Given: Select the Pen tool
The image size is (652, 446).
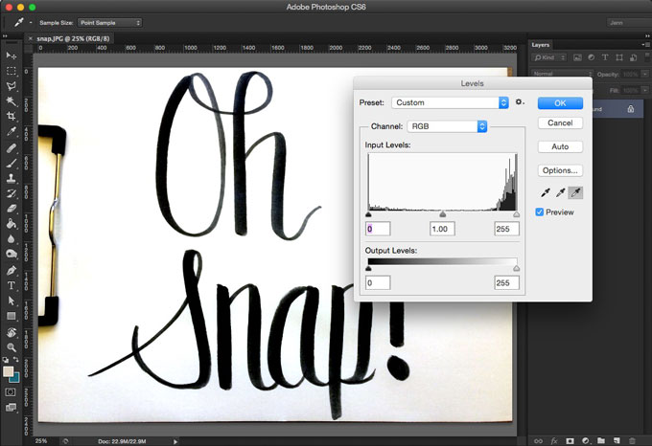Looking at the screenshot, I should (12, 271).
